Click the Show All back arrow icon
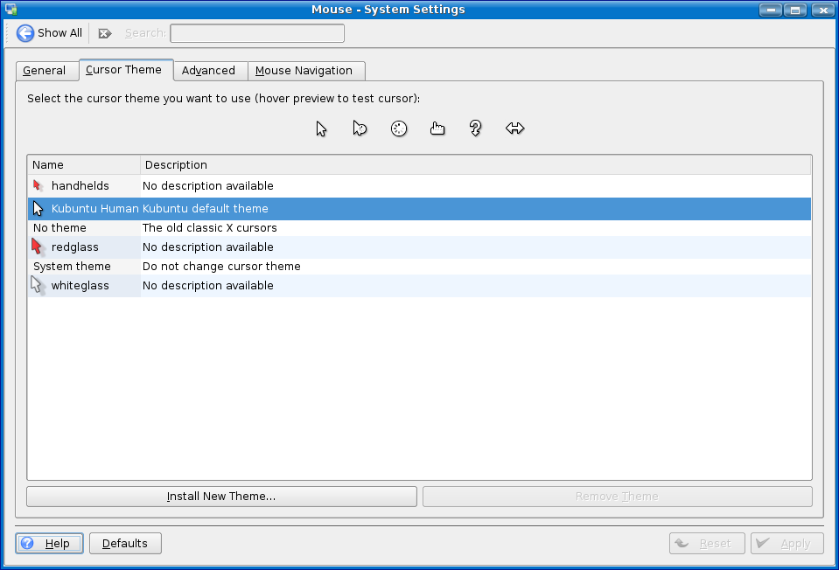 point(25,33)
